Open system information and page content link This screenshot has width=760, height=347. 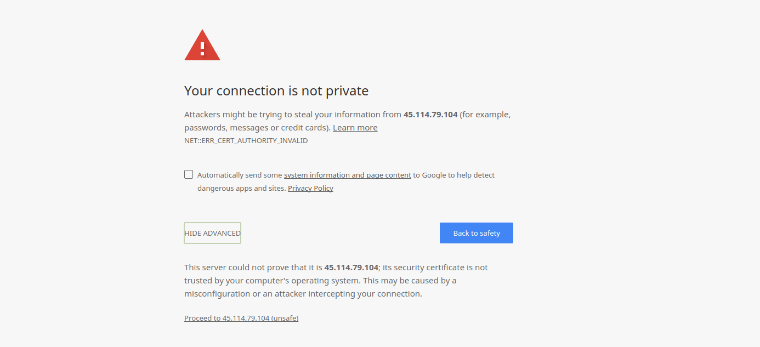[347, 175]
